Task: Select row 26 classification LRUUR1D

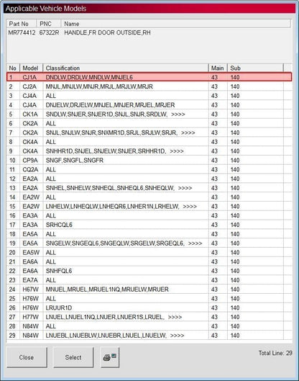Action: coord(59,308)
